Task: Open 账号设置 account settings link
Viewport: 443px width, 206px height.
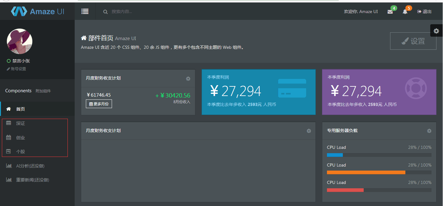Action: click(16, 69)
